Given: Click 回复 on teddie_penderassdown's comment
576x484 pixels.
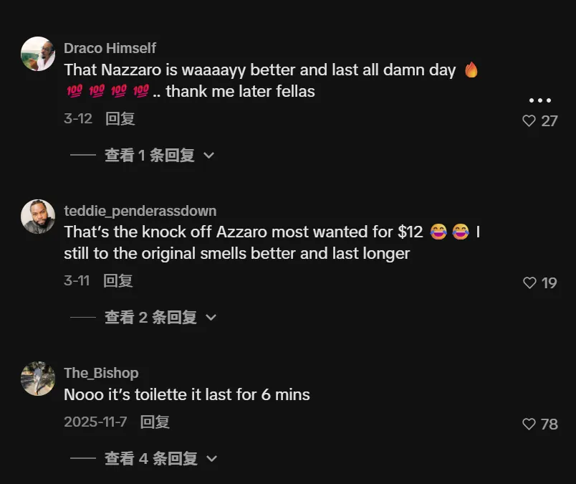Looking at the screenshot, I should click(x=118, y=281).
